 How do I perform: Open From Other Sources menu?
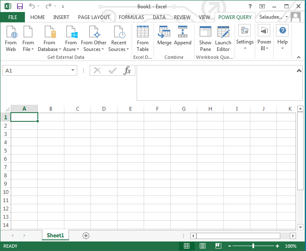tap(94, 39)
